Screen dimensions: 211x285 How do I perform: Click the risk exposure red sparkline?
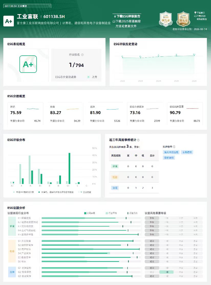pyautogui.click(x=193, y=109)
